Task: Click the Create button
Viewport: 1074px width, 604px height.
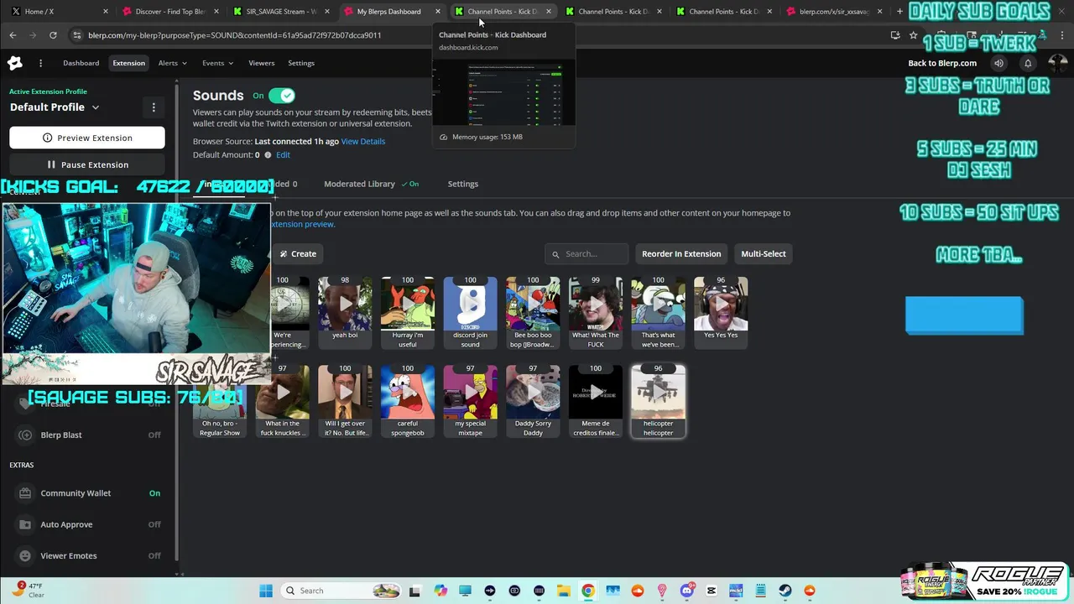Action: 299,253
